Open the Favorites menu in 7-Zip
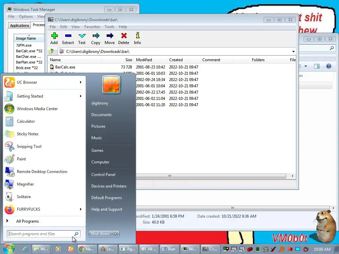Viewport: 339px width, 254px height. [92, 27]
